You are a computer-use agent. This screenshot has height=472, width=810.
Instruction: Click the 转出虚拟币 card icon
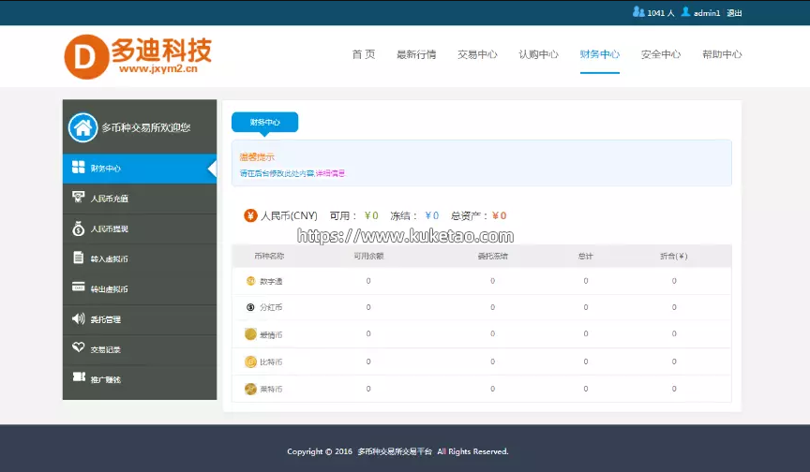tap(79, 288)
